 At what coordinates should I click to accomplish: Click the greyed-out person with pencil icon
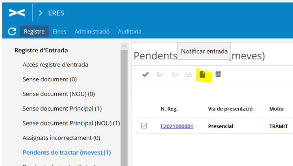(159, 74)
